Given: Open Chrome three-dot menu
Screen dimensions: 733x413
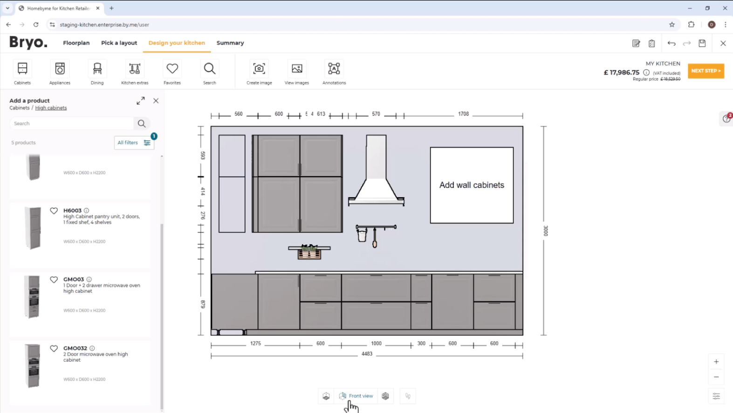Looking at the screenshot, I should click(726, 25).
